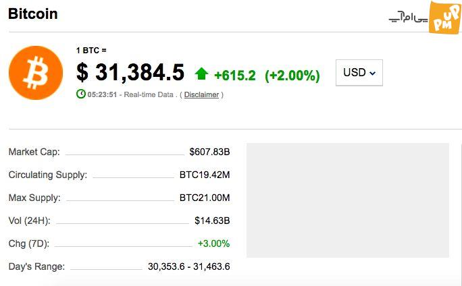Click the Day's Range values
Screen dimensions: 462x286
189,266
